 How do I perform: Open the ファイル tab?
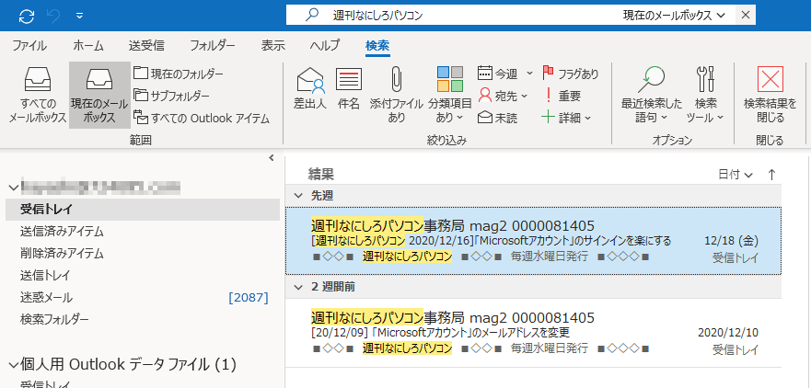(29, 45)
